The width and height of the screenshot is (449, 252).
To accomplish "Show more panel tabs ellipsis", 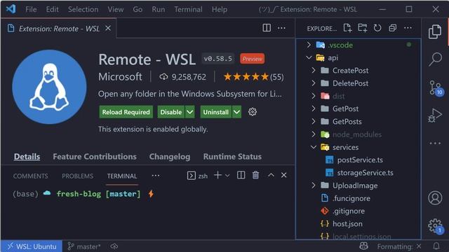I will pyautogui.click(x=156, y=176).
